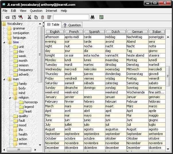
Task: Expand the conjugation folder node
Action: 4,33
